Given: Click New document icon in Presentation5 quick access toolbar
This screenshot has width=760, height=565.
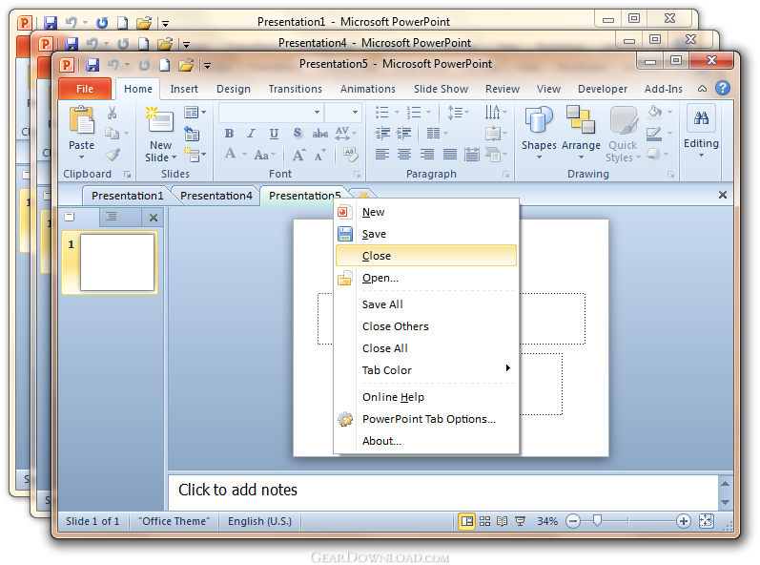Looking at the screenshot, I should tap(165, 65).
